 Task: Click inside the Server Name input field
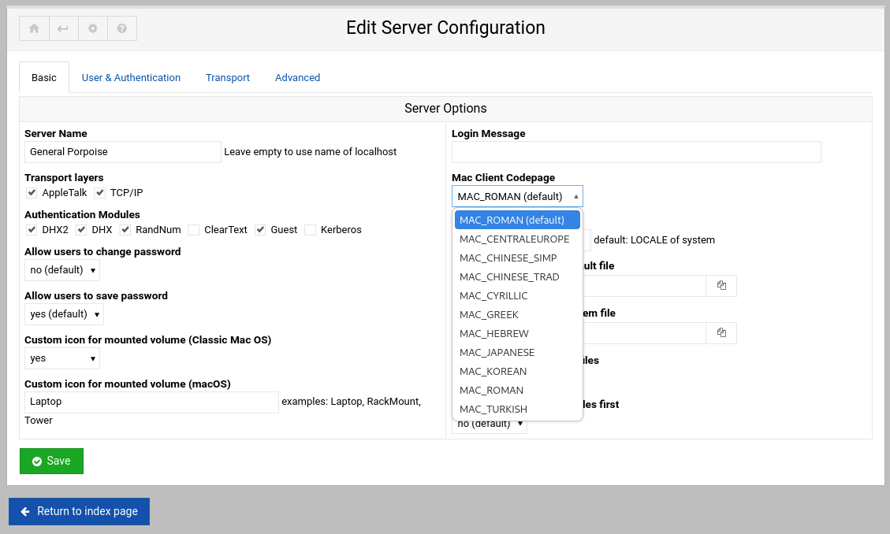coord(122,151)
